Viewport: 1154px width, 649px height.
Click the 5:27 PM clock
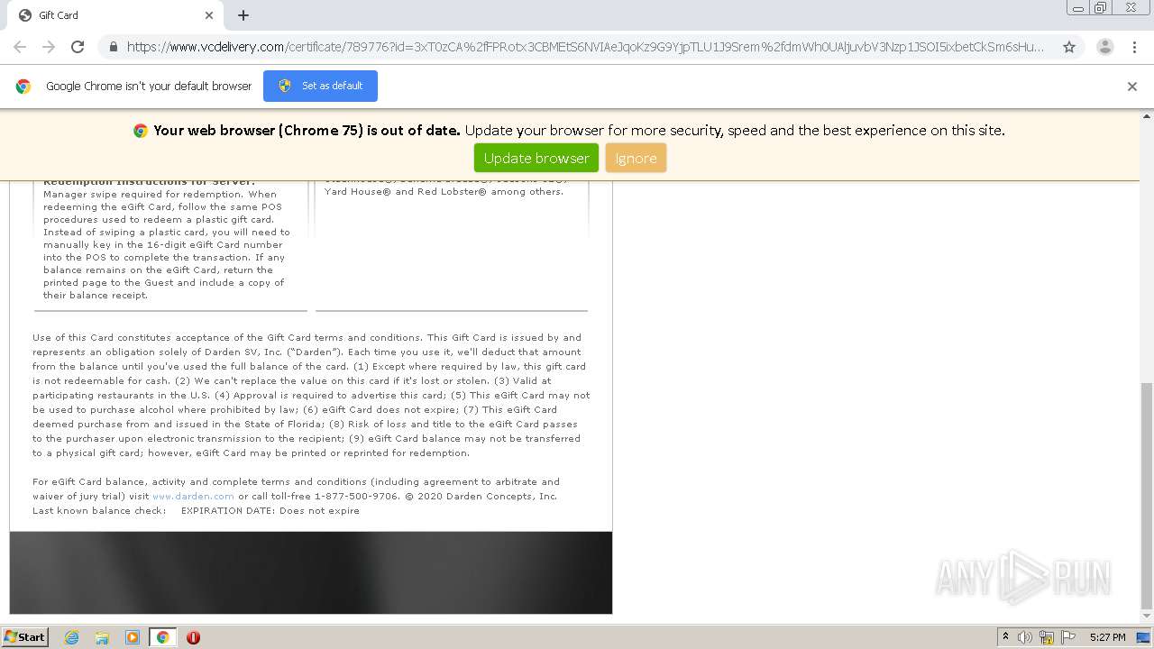pyautogui.click(x=1107, y=637)
